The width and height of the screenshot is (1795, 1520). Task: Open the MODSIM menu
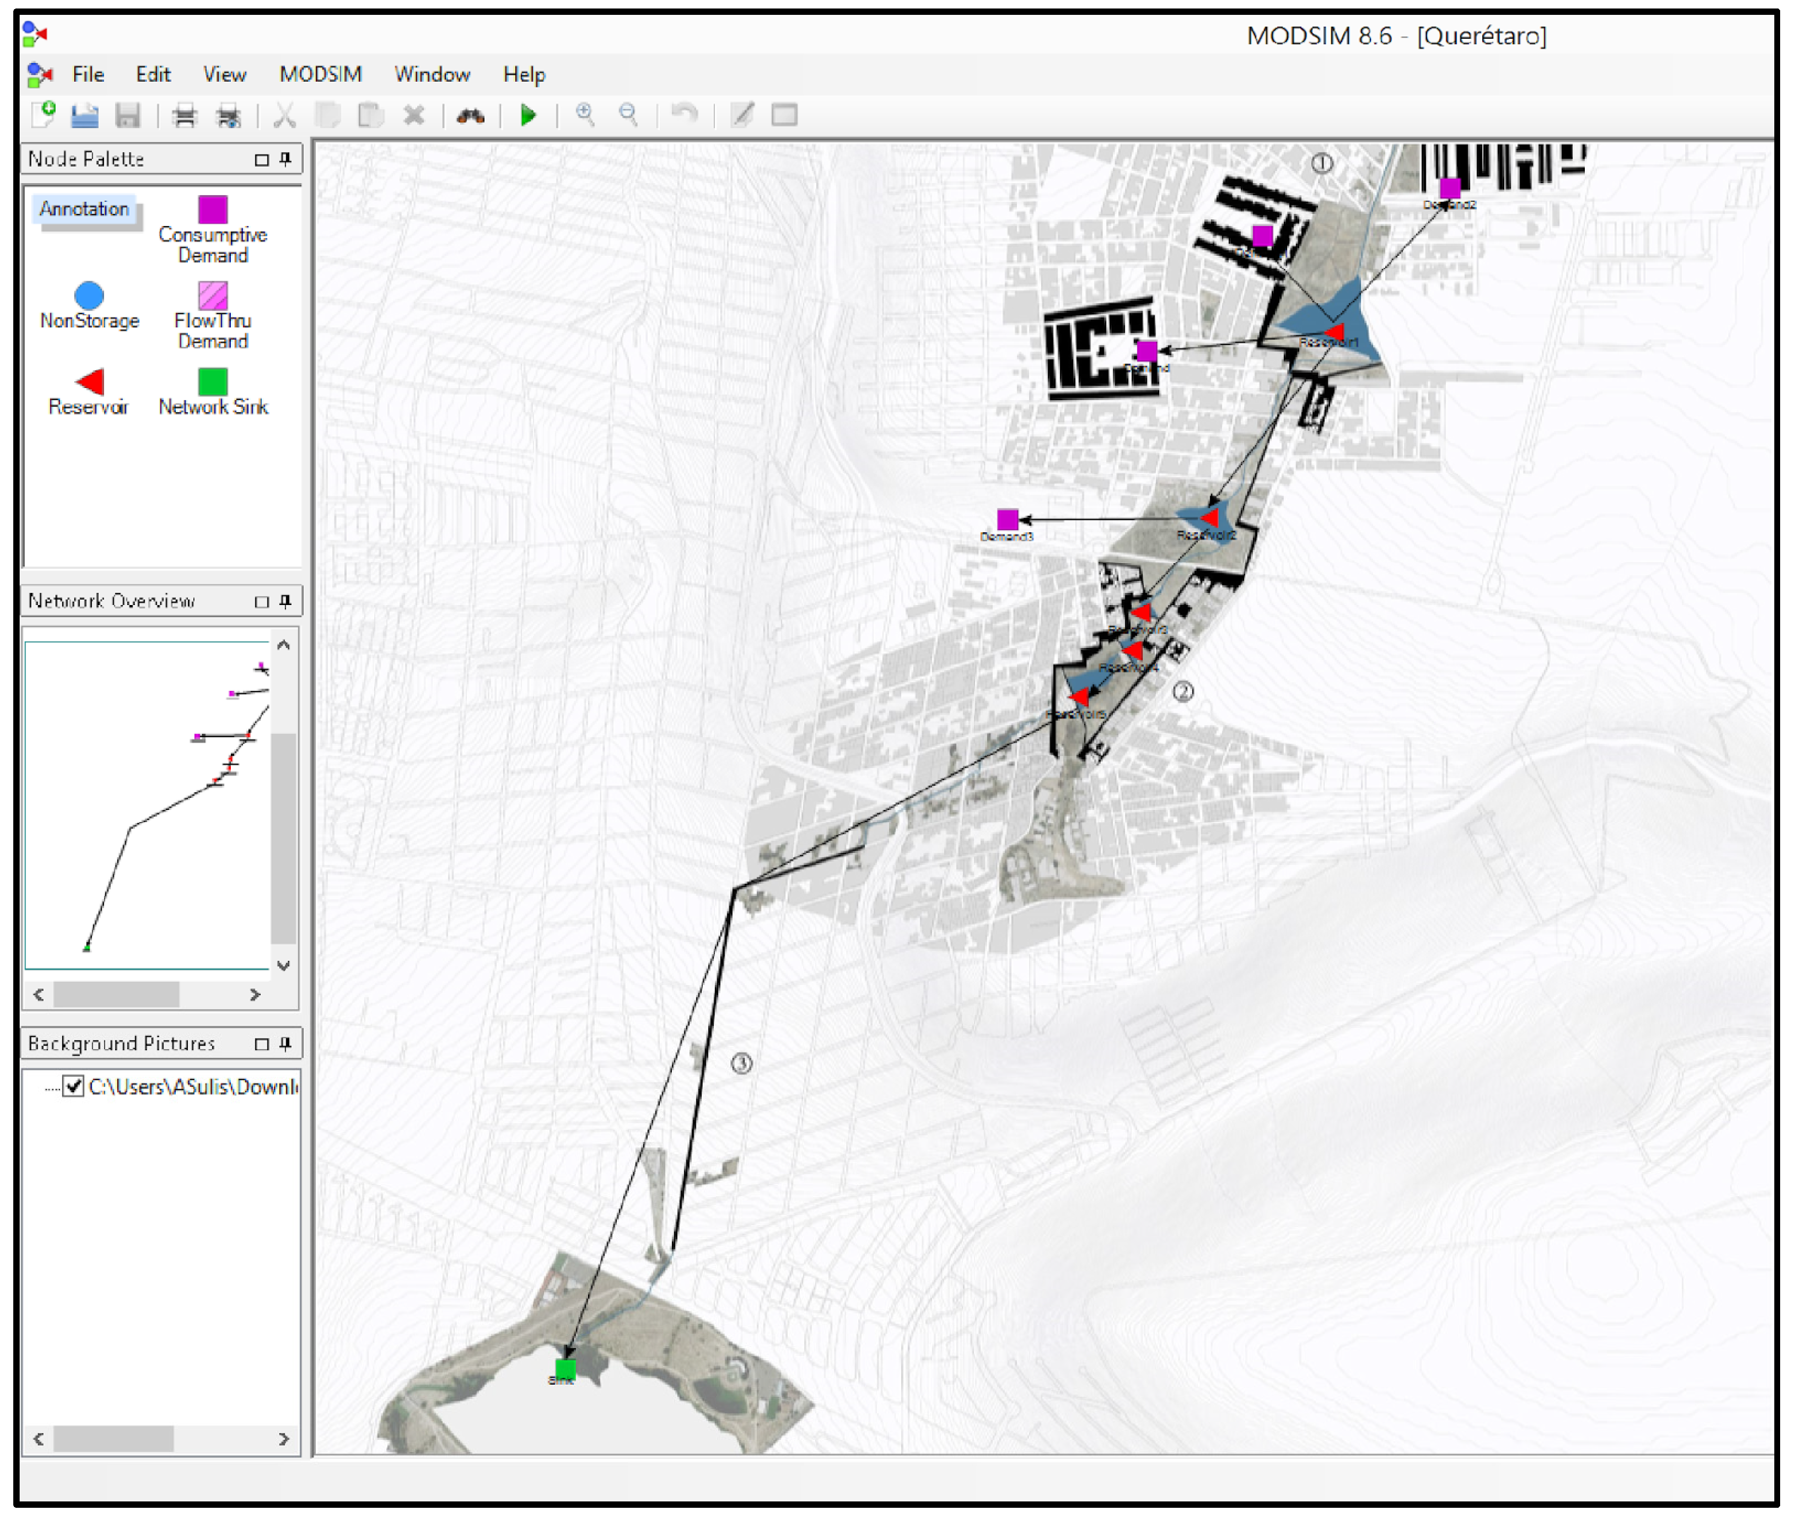coord(321,75)
